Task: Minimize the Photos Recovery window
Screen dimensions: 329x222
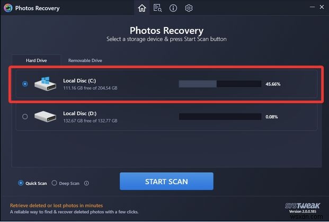Action: click(312, 7)
